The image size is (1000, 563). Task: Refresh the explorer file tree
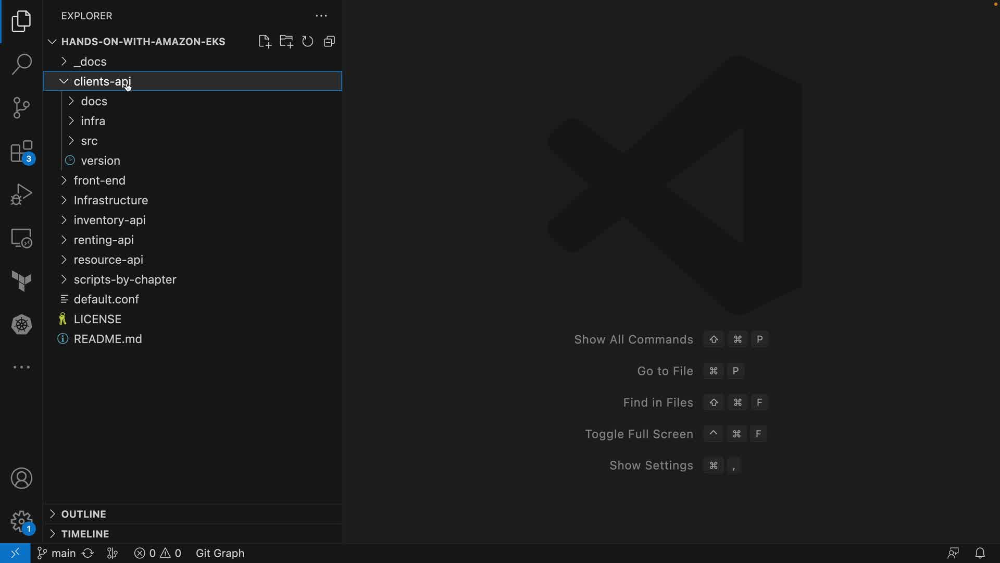(x=308, y=42)
